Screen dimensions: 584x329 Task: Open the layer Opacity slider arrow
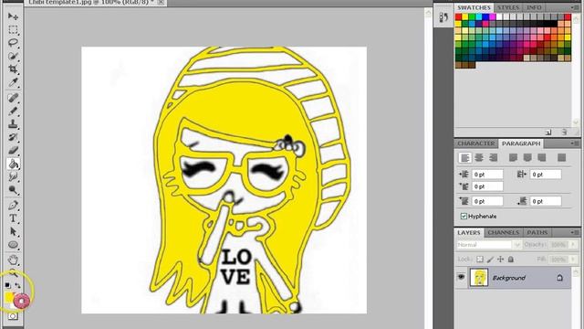(x=574, y=245)
